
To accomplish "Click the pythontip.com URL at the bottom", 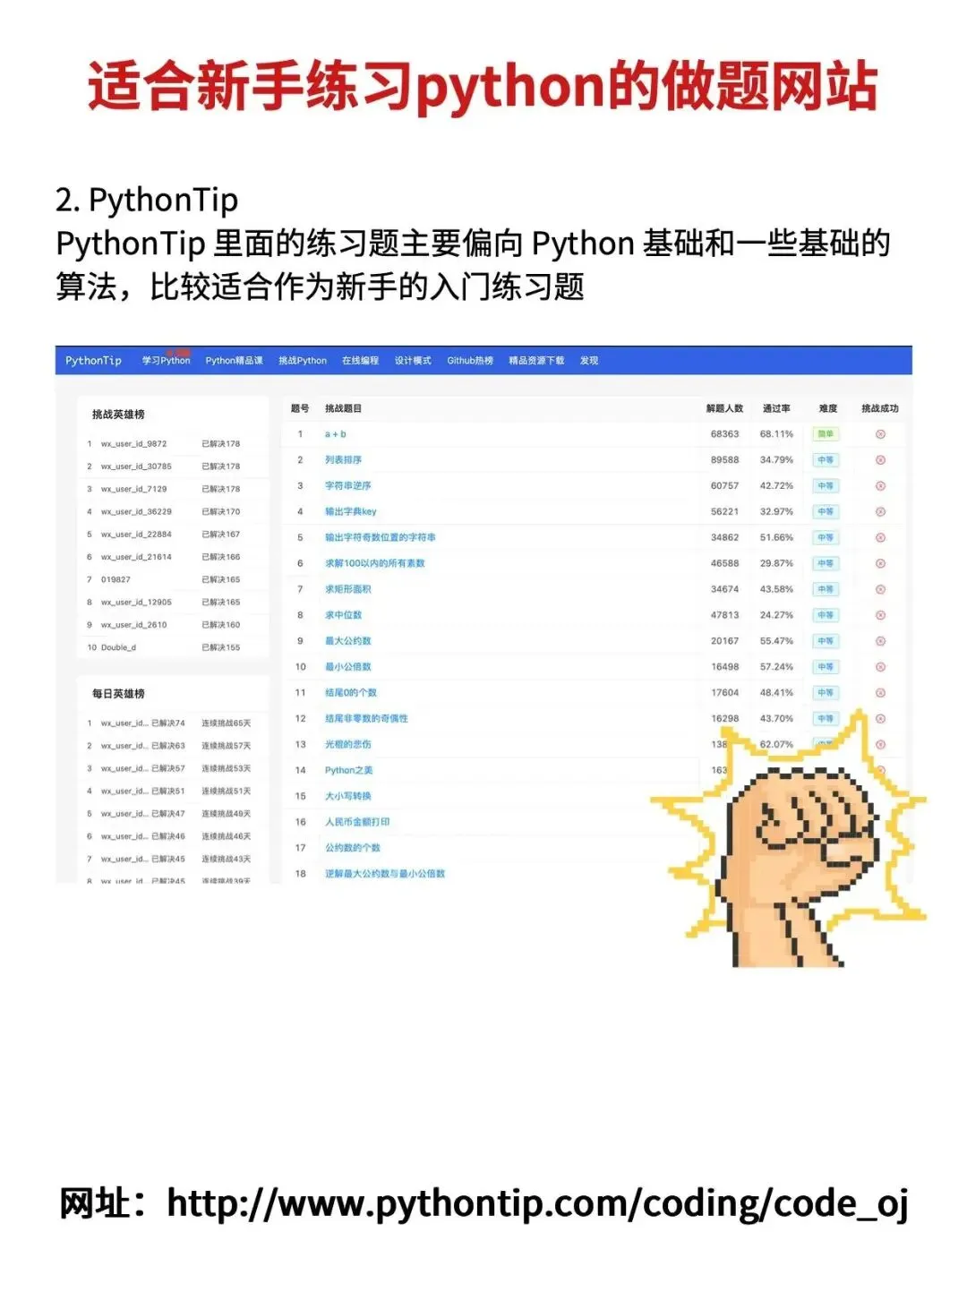I will coord(537,1203).
